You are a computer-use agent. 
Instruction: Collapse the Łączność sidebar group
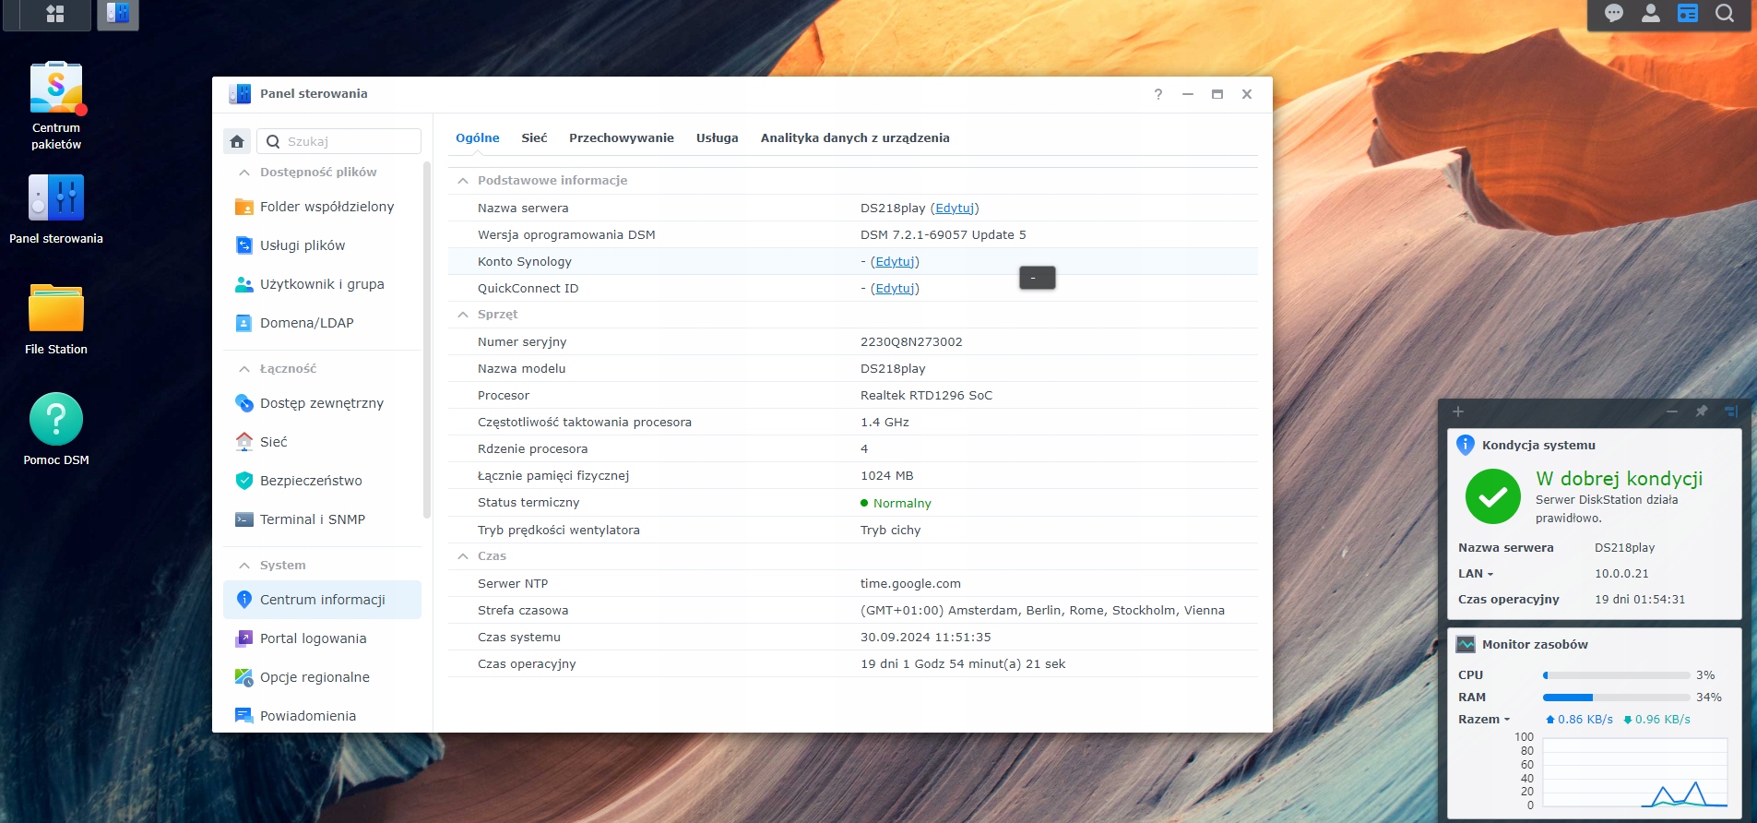(244, 369)
